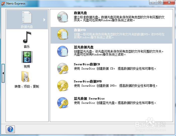Click description 使用 SecurDisc 创建数据 DVD
176x136 pixels.
(116, 86)
